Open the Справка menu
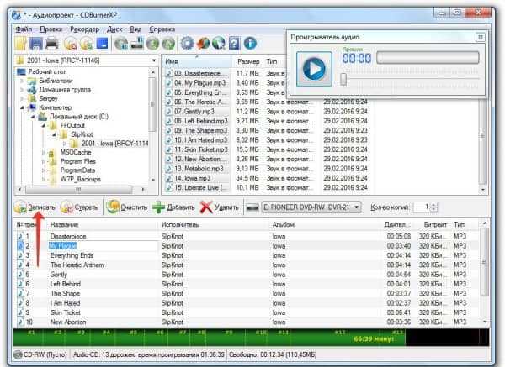 162,29
